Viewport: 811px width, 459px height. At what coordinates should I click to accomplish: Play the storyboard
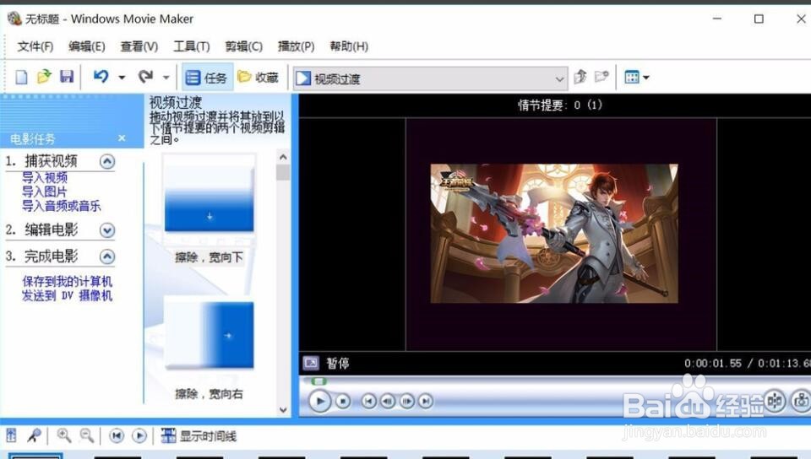tap(139, 435)
